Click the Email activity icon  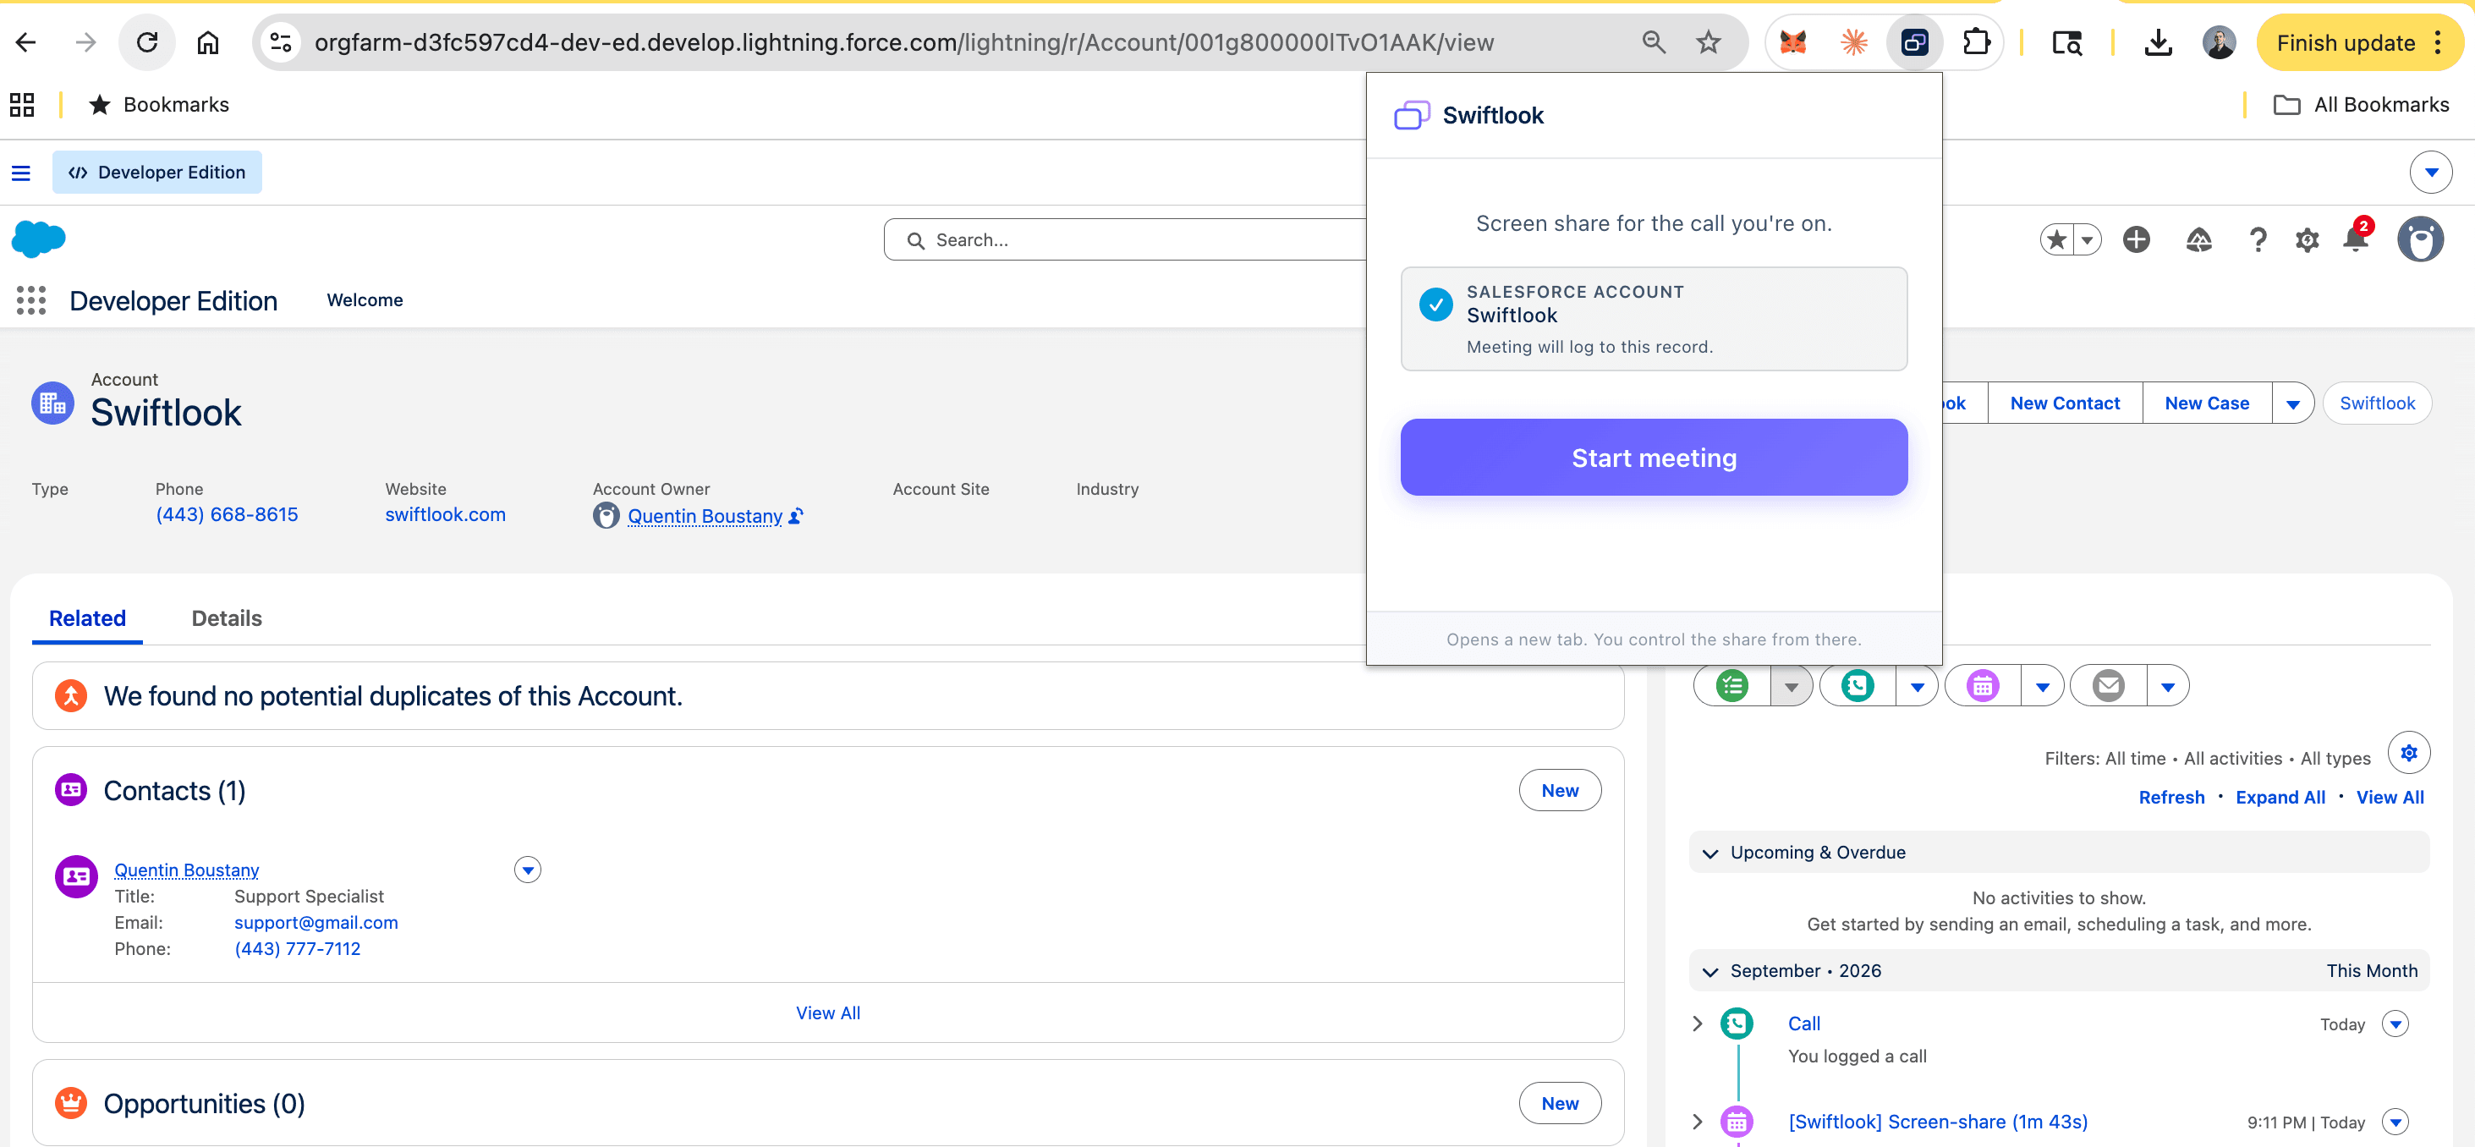click(2108, 686)
